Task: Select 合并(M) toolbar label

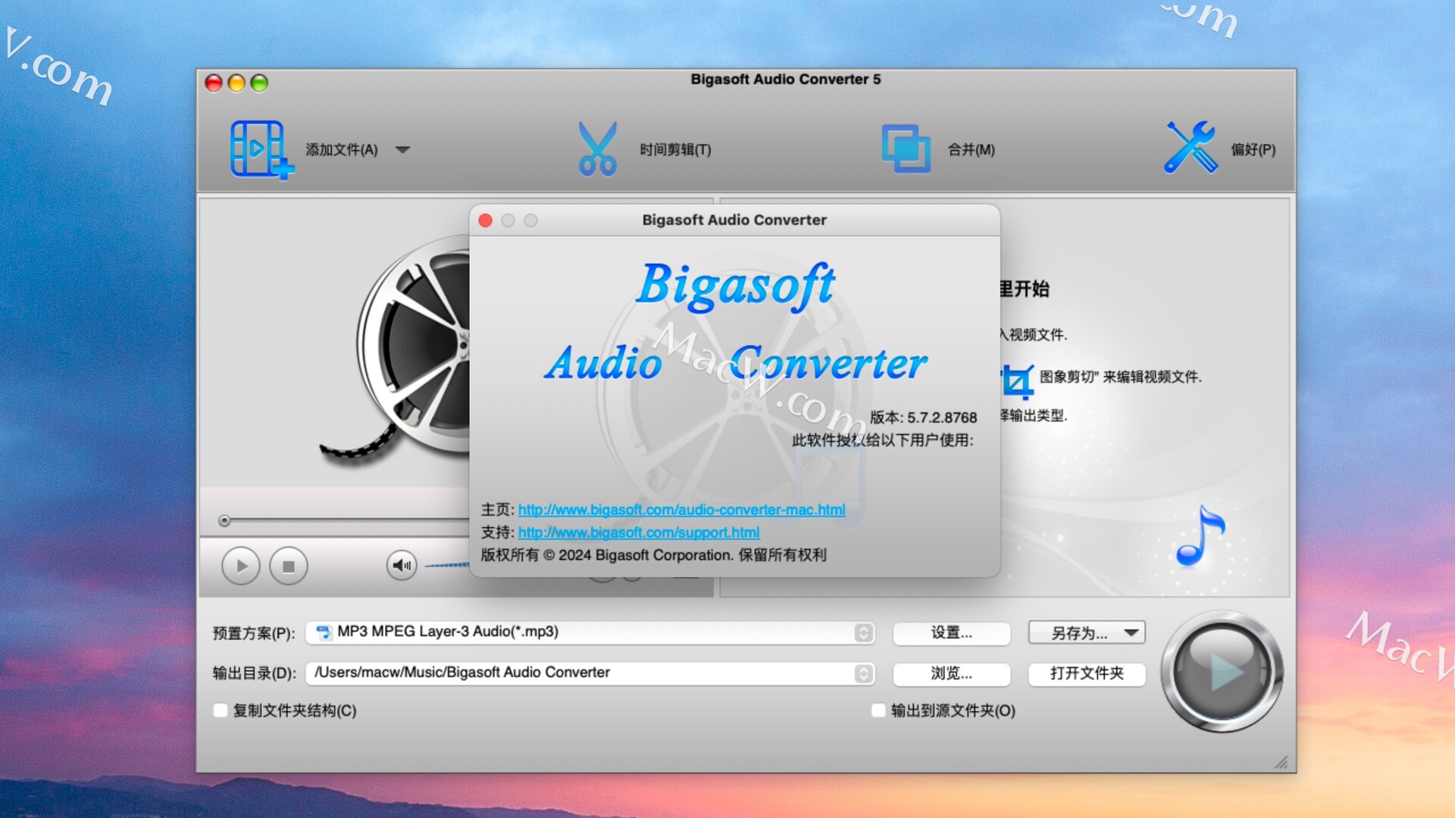Action: [x=972, y=150]
